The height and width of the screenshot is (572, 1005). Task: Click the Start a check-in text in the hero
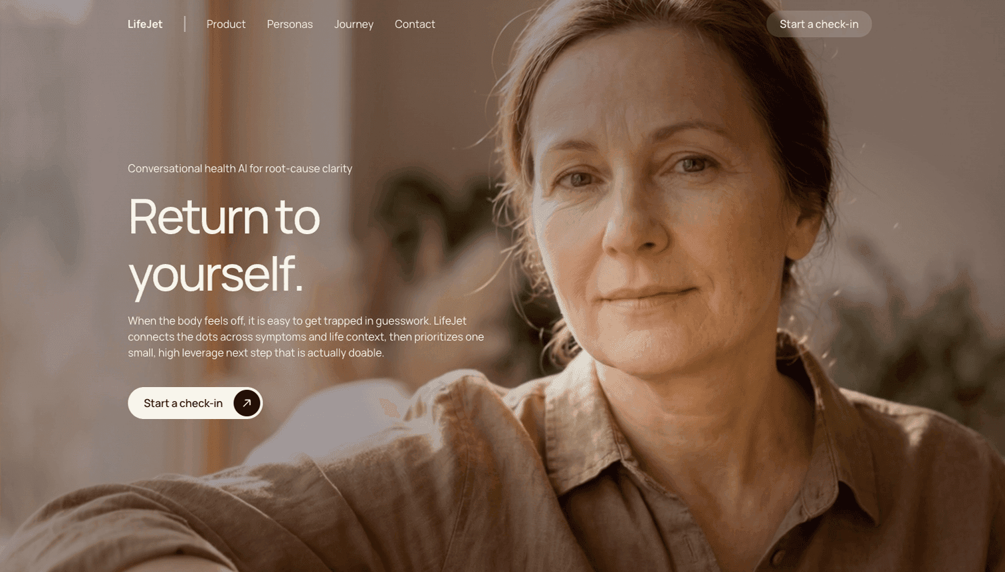[x=183, y=403]
